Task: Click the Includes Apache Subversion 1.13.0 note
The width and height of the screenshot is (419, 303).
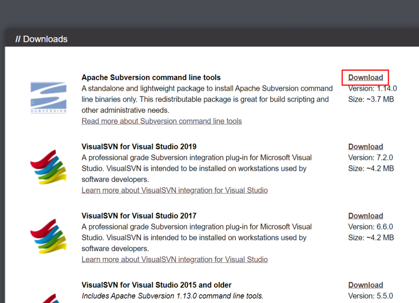Action: click(172, 296)
